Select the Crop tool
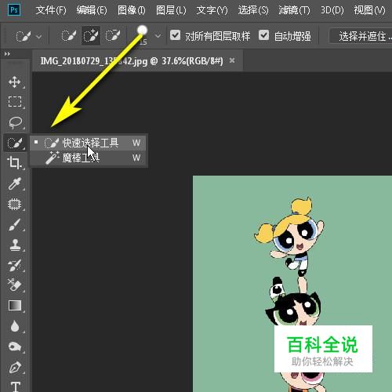 14,162
